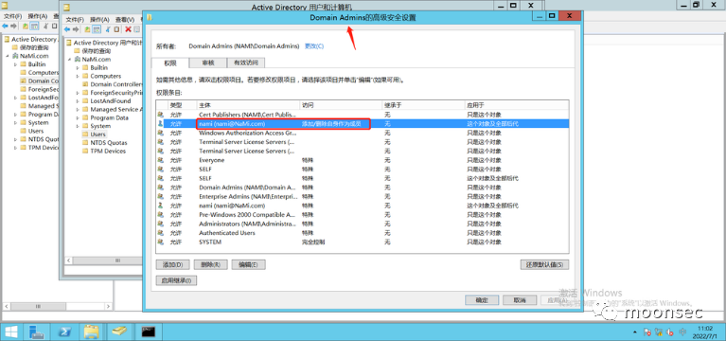726x341 pixels.
Task: Click the user icon of highlighted nami row
Action: point(161,124)
